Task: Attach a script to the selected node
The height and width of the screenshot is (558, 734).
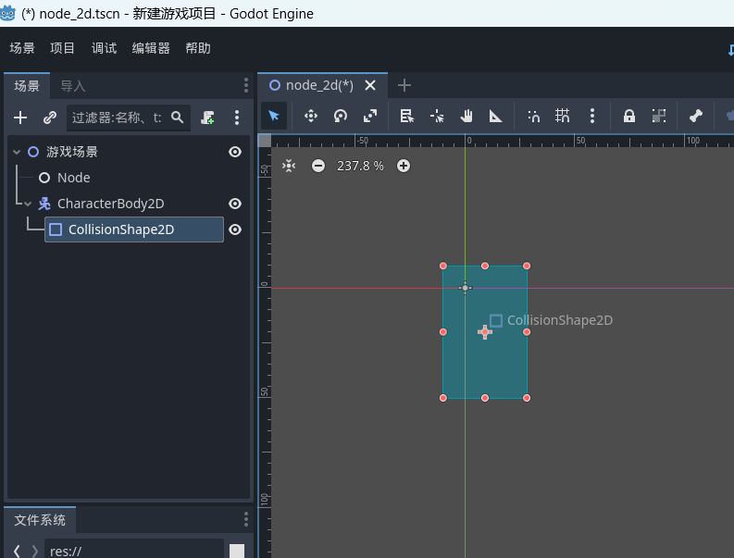Action: point(208,118)
